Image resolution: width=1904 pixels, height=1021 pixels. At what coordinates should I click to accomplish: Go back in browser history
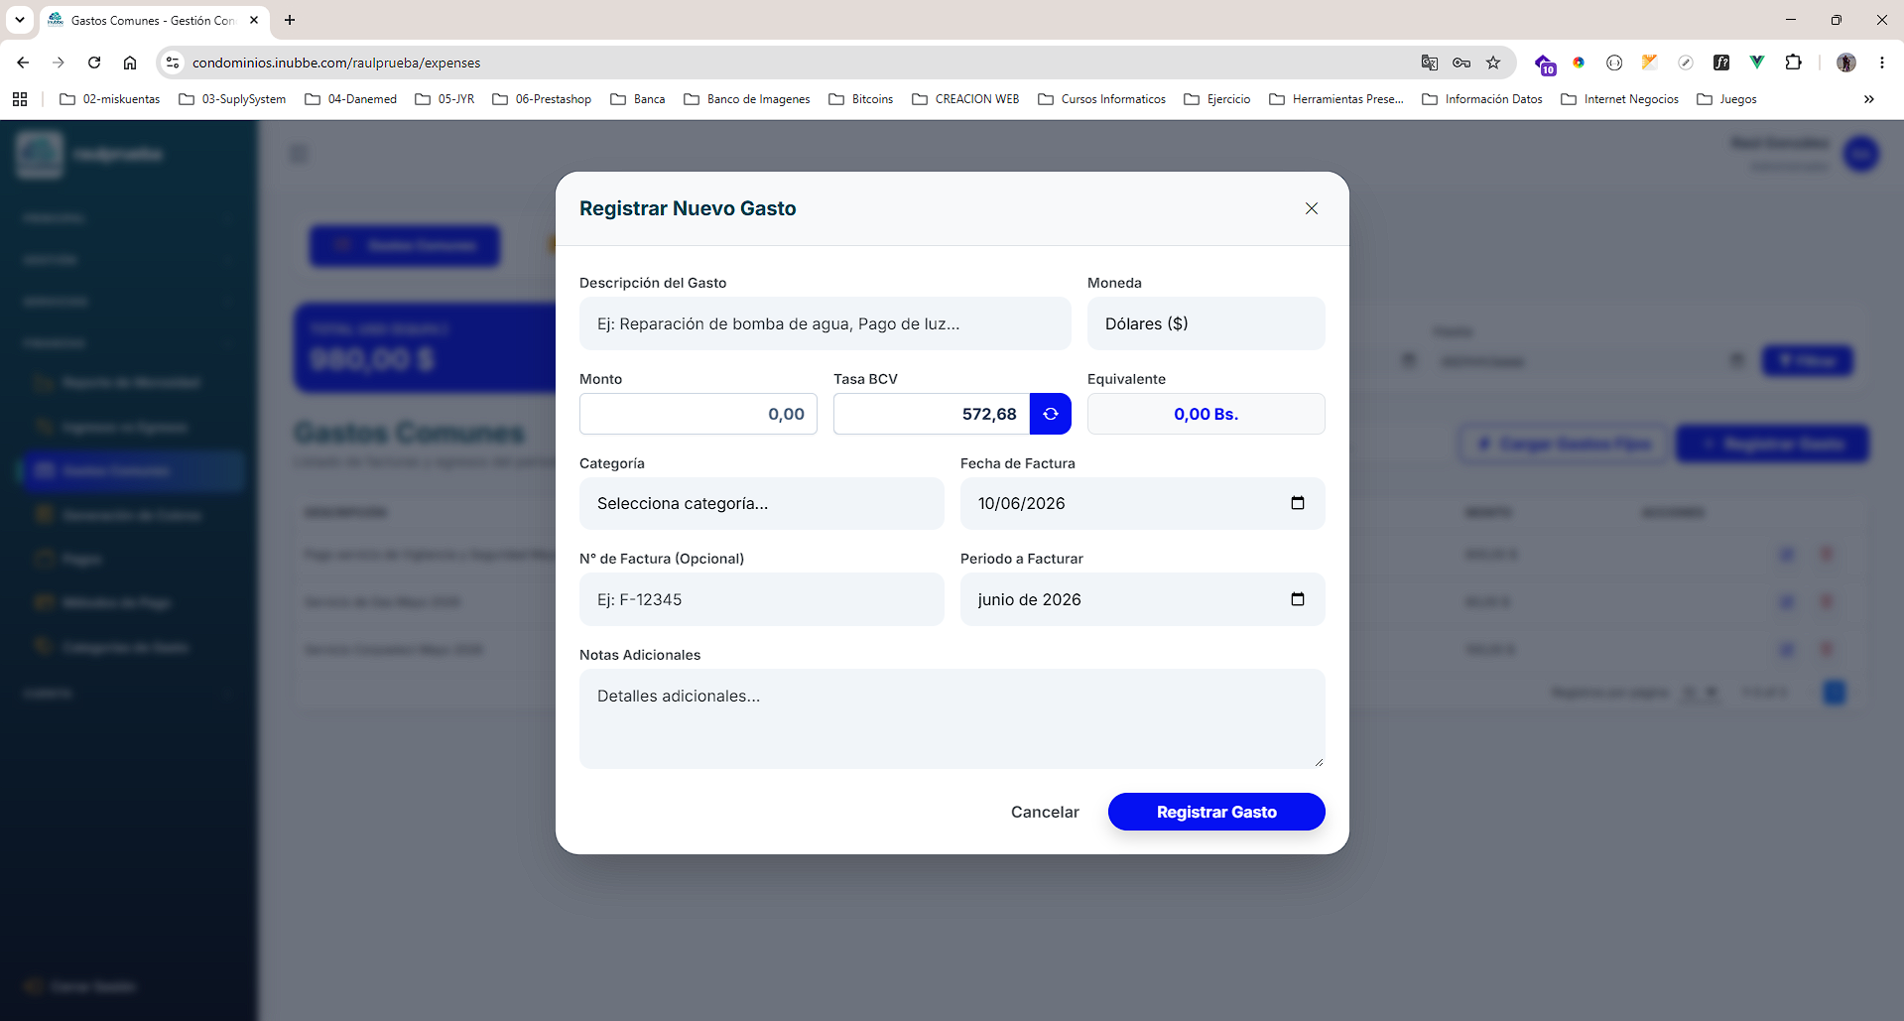click(x=23, y=63)
